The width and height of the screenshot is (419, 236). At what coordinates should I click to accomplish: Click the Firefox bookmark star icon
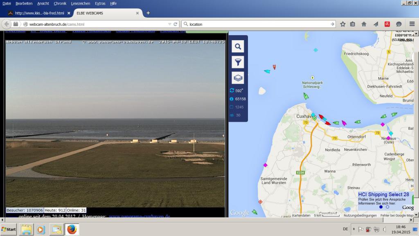pos(343,24)
